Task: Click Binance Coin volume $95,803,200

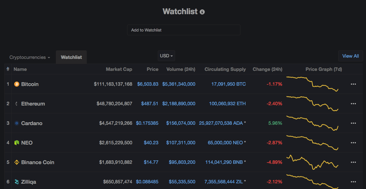Action: [182, 162]
